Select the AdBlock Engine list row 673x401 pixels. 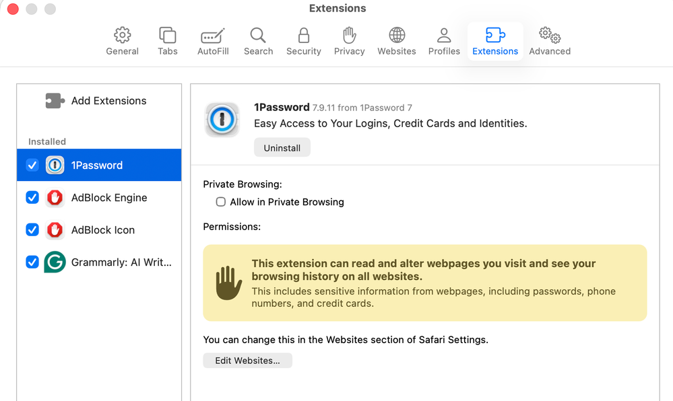click(x=109, y=198)
